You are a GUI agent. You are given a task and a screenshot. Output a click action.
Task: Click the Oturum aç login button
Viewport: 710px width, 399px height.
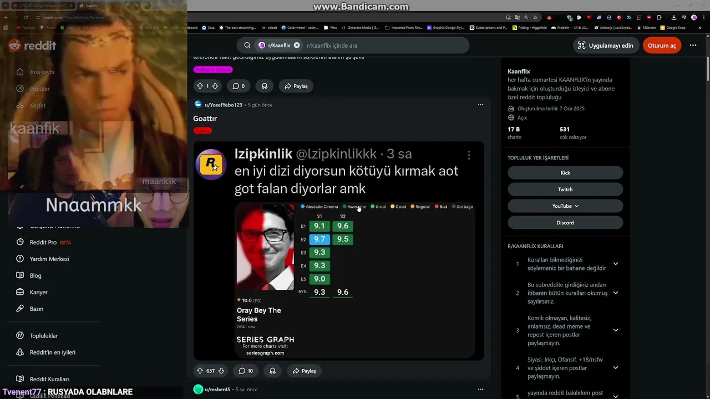pyautogui.click(x=662, y=45)
